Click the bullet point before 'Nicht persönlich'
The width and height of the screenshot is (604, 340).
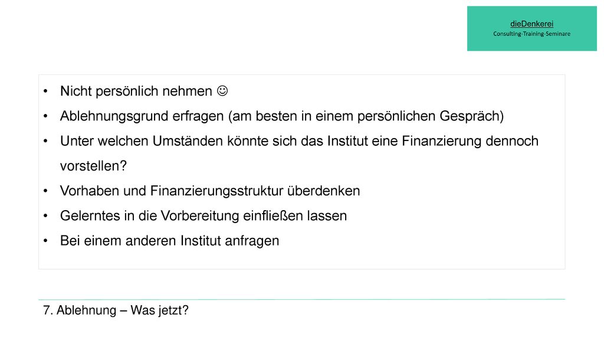click(x=45, y=91)
